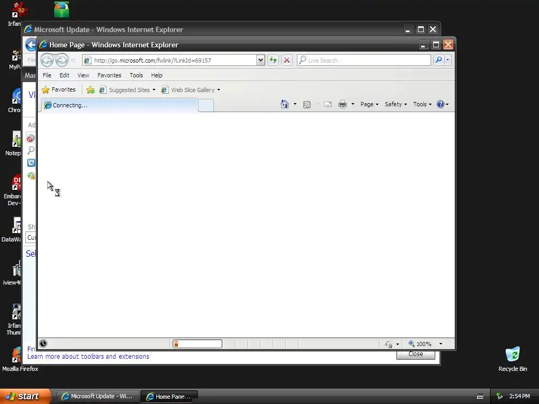This screenshot has height=404, width=539.
Task: Click the Home icon in command bar
Action: [285, 104]
